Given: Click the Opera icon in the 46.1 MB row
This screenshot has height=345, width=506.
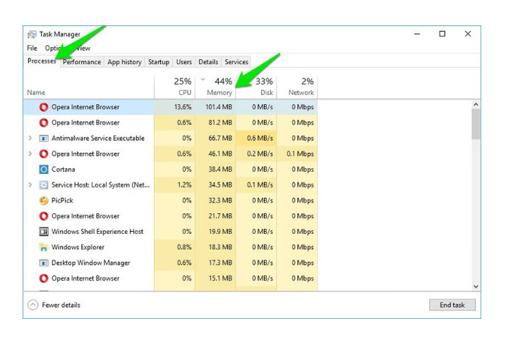Looking at the screenshot, I should coord(44,153).
